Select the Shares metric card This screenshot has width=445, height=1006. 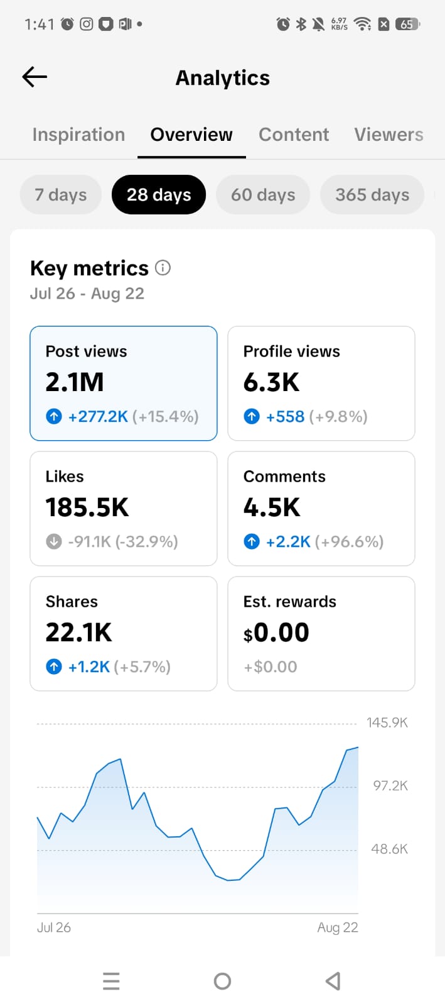point(124,634)
